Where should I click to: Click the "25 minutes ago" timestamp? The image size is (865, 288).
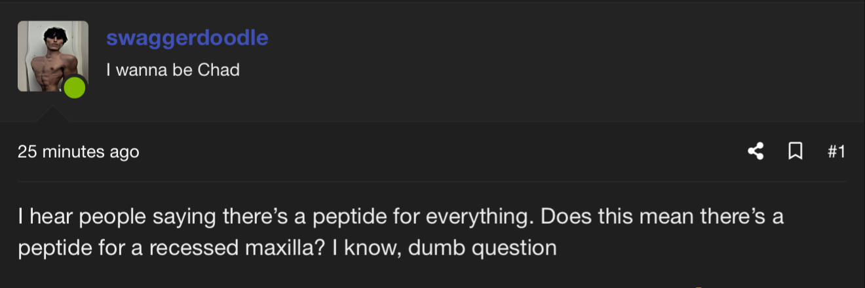coord(79,152)
